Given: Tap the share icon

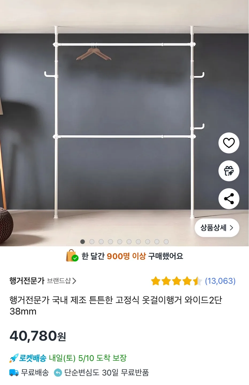Looking at the screenshot, I should (x=229, y=199).
